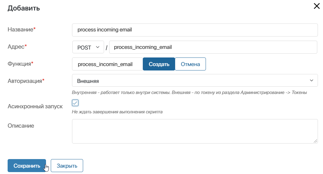This screenshot has width=323, height=174.
Task: Open the Авторизация dropdown showing Внешняя
Action: click(x=195, y=81)
